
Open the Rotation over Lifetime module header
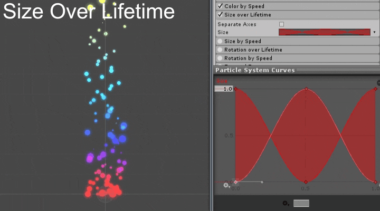pyautogui.click(x=298, y=50)
